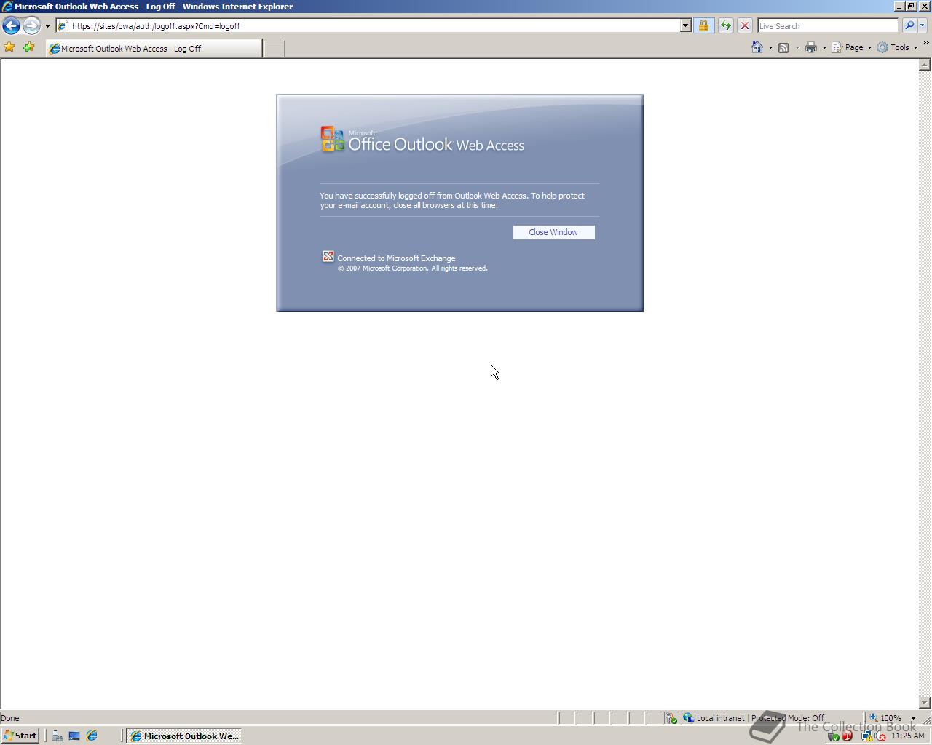The height and width of the screenshot is (745, 932).
Task: Run search with the magnifier icon
Action: tap(909, 25)
